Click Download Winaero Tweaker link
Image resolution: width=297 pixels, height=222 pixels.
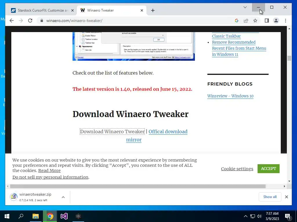[112, 132]
